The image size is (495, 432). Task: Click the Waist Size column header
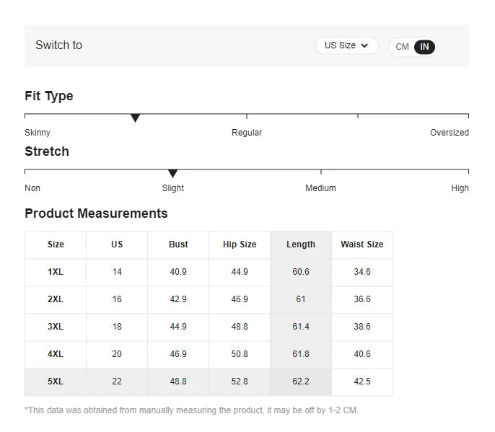tap(362, 244)
